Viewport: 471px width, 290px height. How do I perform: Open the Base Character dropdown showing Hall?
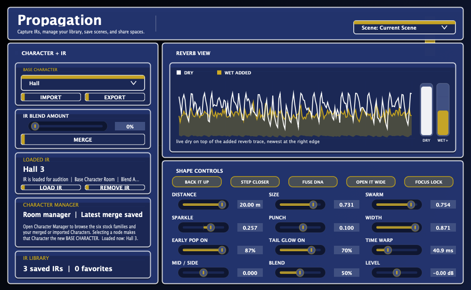point(82,83)
